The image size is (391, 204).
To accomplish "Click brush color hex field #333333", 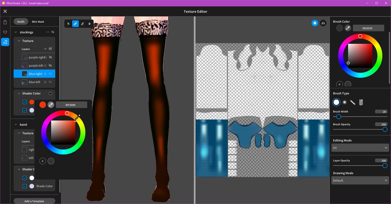I will tap(368, 28).
